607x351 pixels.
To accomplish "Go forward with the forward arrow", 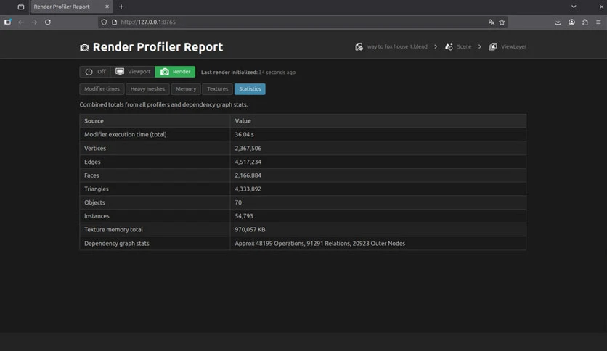I will click(x=34, y=22).
